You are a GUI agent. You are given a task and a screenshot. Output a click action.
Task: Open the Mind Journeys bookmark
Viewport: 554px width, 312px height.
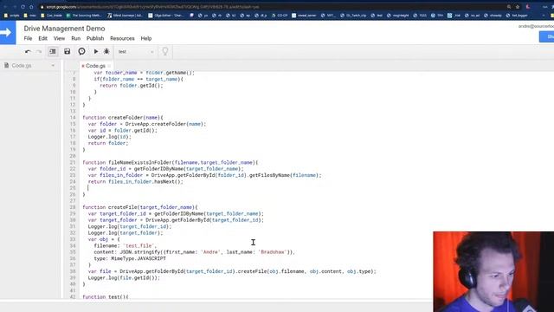click(125, 16)
